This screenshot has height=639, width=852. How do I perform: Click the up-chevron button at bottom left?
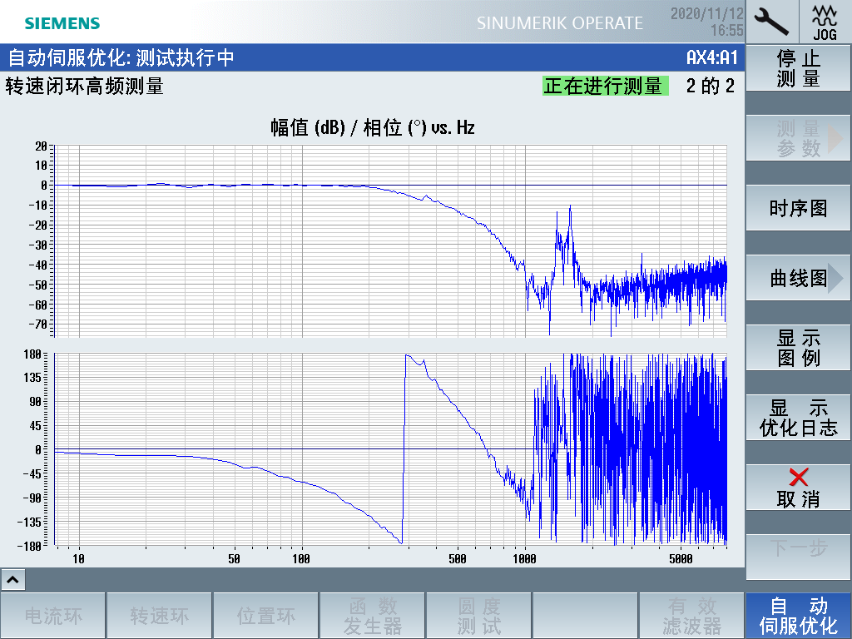click(14, 579)
